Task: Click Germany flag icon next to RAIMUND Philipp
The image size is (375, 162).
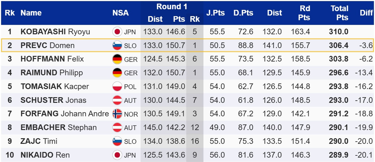Action: 117,73
